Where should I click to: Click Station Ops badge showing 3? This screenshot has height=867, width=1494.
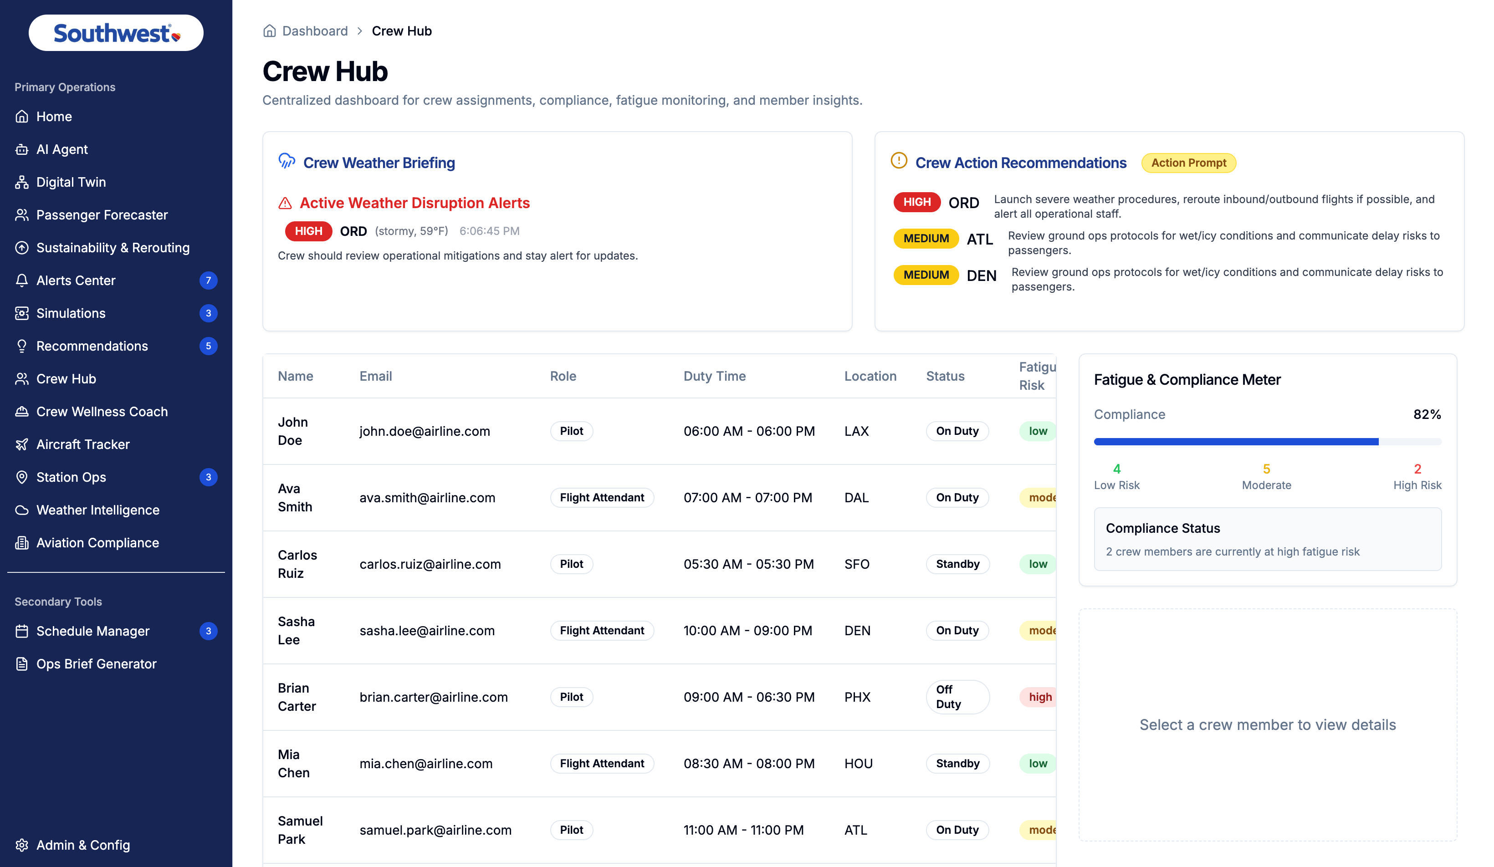coord(208,477)
